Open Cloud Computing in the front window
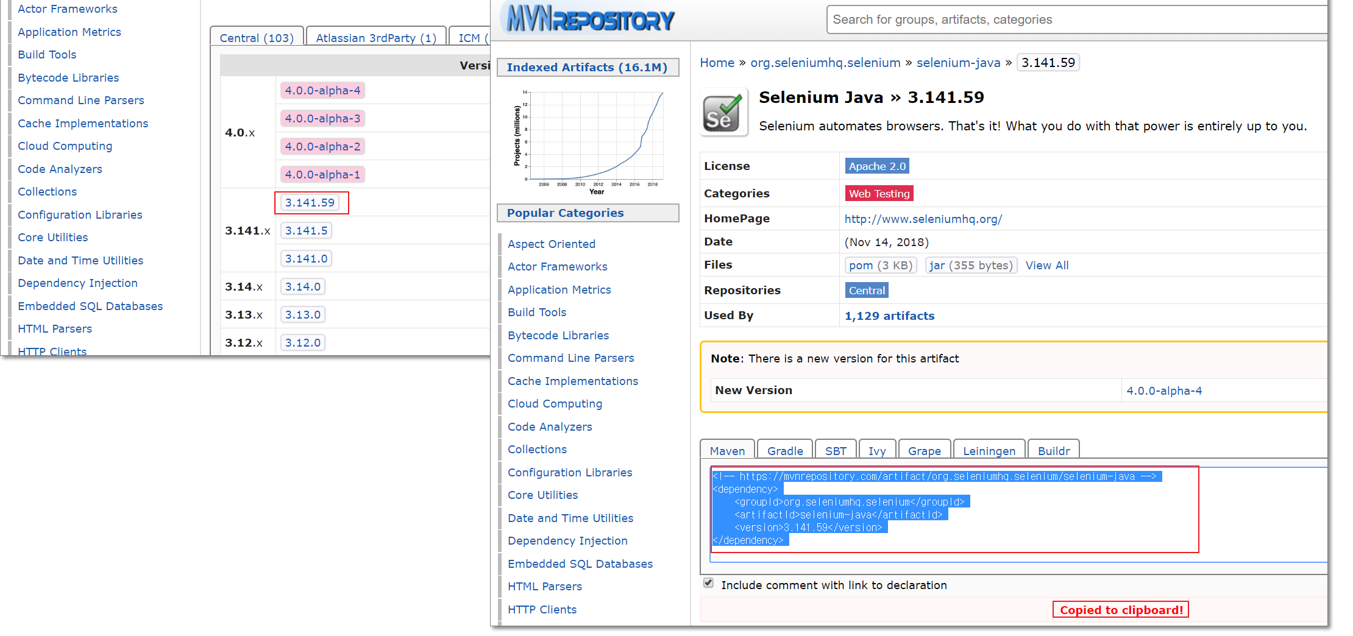 click(555, 403)
